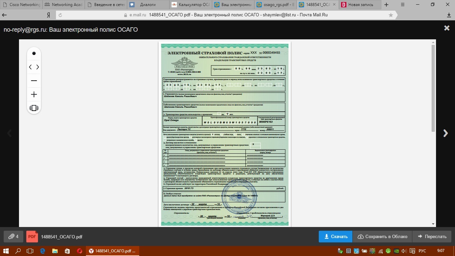Zoom in with the plus icon
This screenshot has height=256, width=455.
(34, 94)
